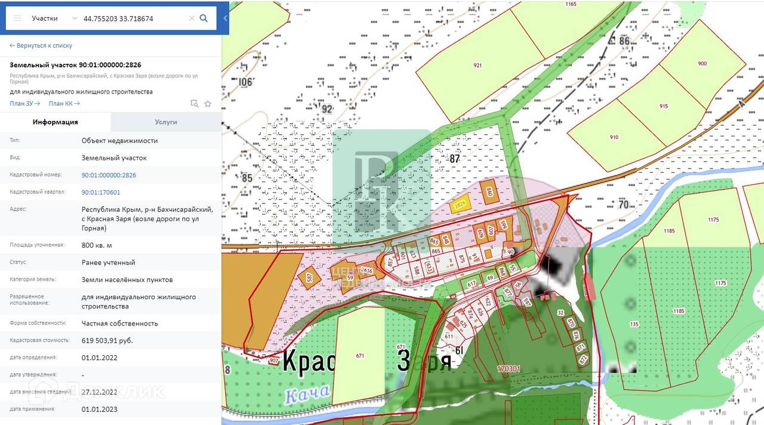Click the orange parcel 860 on map
Viewport: 764px width, 425px height.
489,192
